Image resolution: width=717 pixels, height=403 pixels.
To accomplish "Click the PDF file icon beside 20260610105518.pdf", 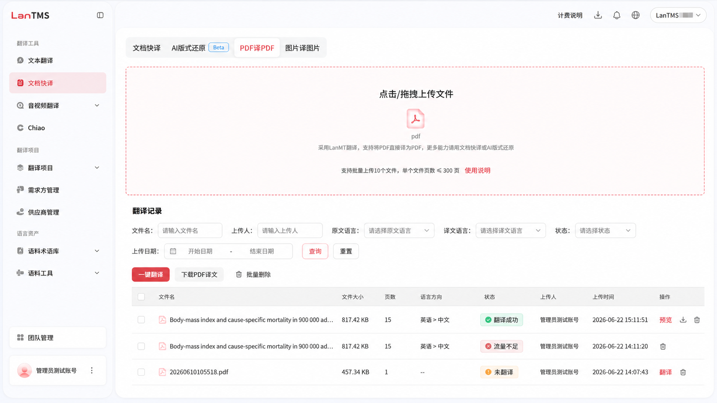I will coord(162,372).
